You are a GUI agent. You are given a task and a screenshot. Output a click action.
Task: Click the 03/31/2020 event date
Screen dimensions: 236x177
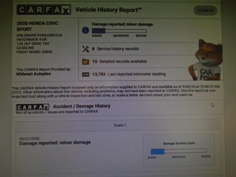[x=29, y=138]
